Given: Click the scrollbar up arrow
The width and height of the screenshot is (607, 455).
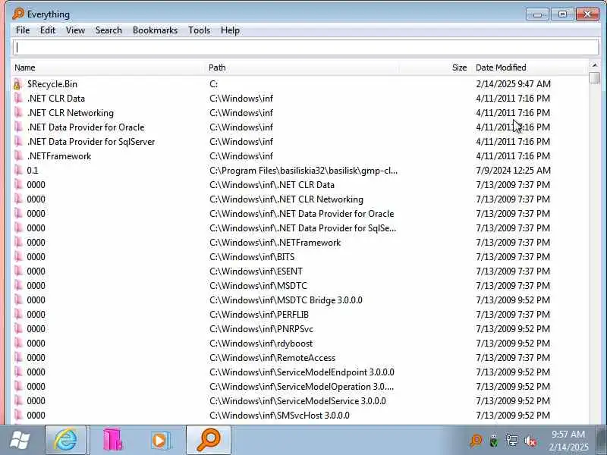Looking at the screenshot, I should 595,65.
